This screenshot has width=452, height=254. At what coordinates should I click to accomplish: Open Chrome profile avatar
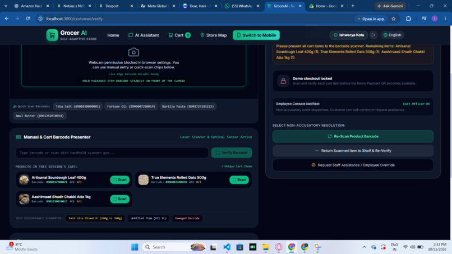tap(435, 19)
